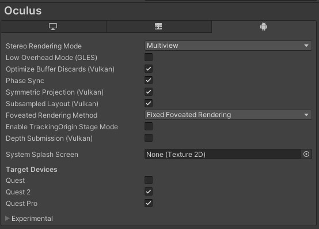Enable Low Overhead Mode (GLES) checkbox
The image size is (319, 229).
point(149,57)
